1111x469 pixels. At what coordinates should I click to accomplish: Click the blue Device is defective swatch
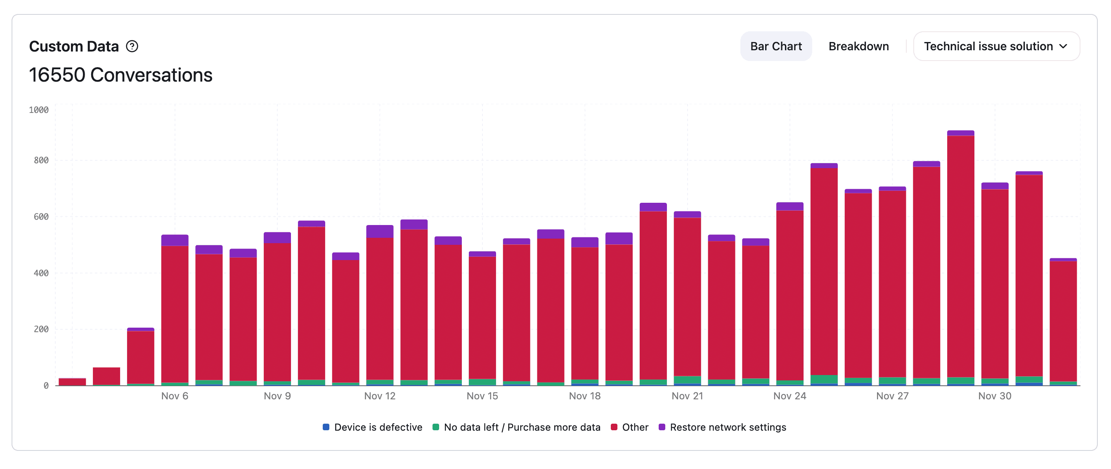click(x=326, y=427)
